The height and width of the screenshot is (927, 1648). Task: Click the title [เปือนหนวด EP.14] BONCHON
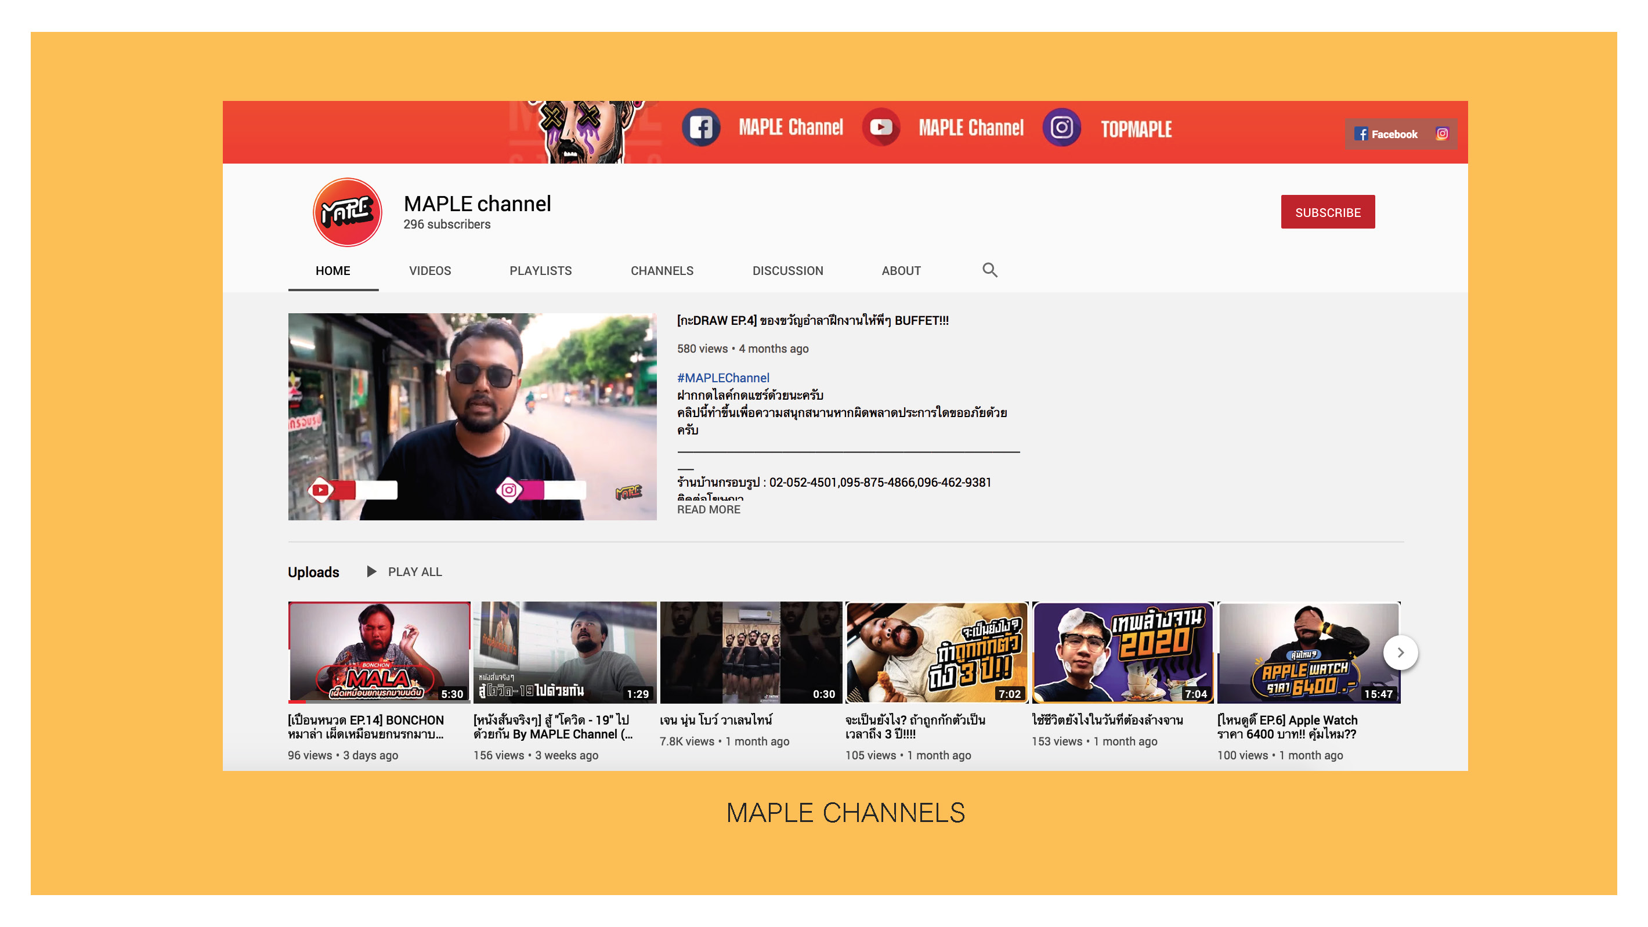366,727
